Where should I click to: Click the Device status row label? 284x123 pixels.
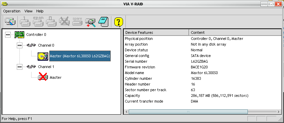pos(136,50)
